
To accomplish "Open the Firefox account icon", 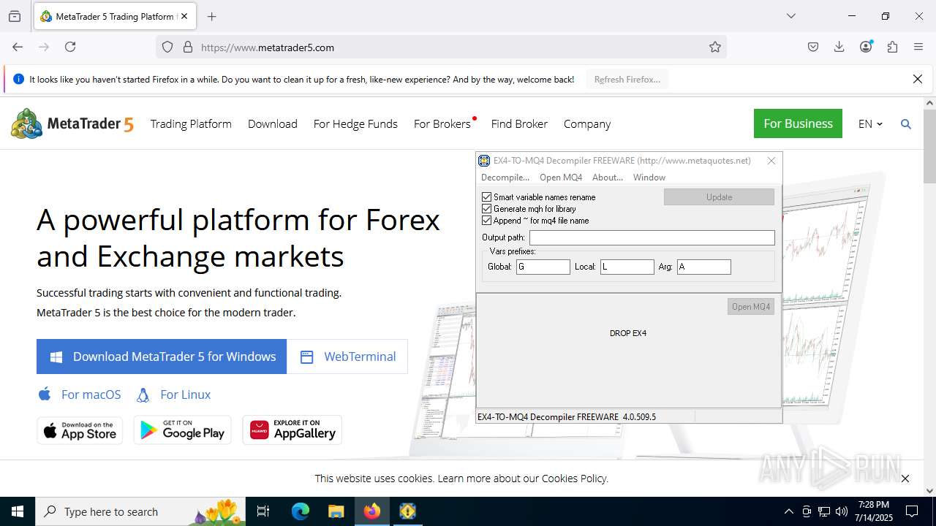I will pos(867,47).
